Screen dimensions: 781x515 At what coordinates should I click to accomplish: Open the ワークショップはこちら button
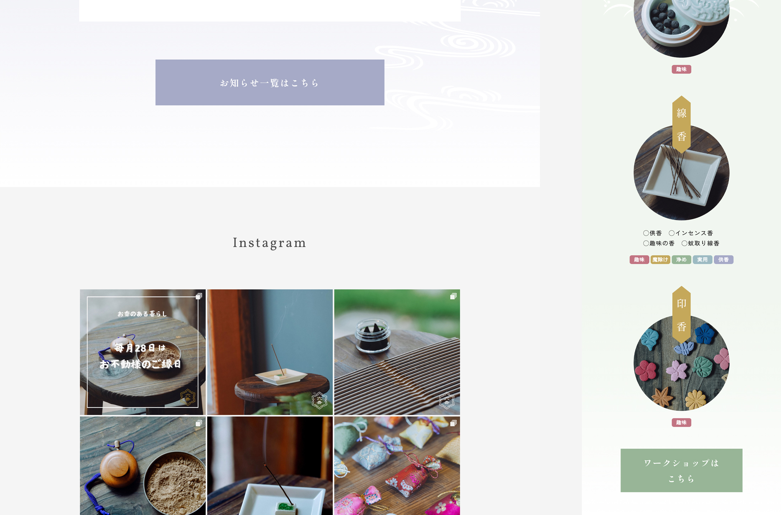point(681,470)
